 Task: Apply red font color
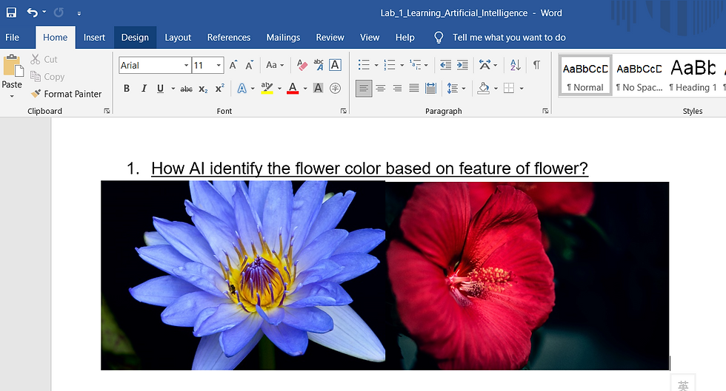[293, 88]
